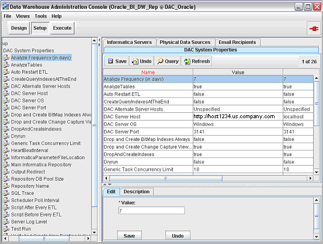Open the Tools menu

click(x=40, y=16)
